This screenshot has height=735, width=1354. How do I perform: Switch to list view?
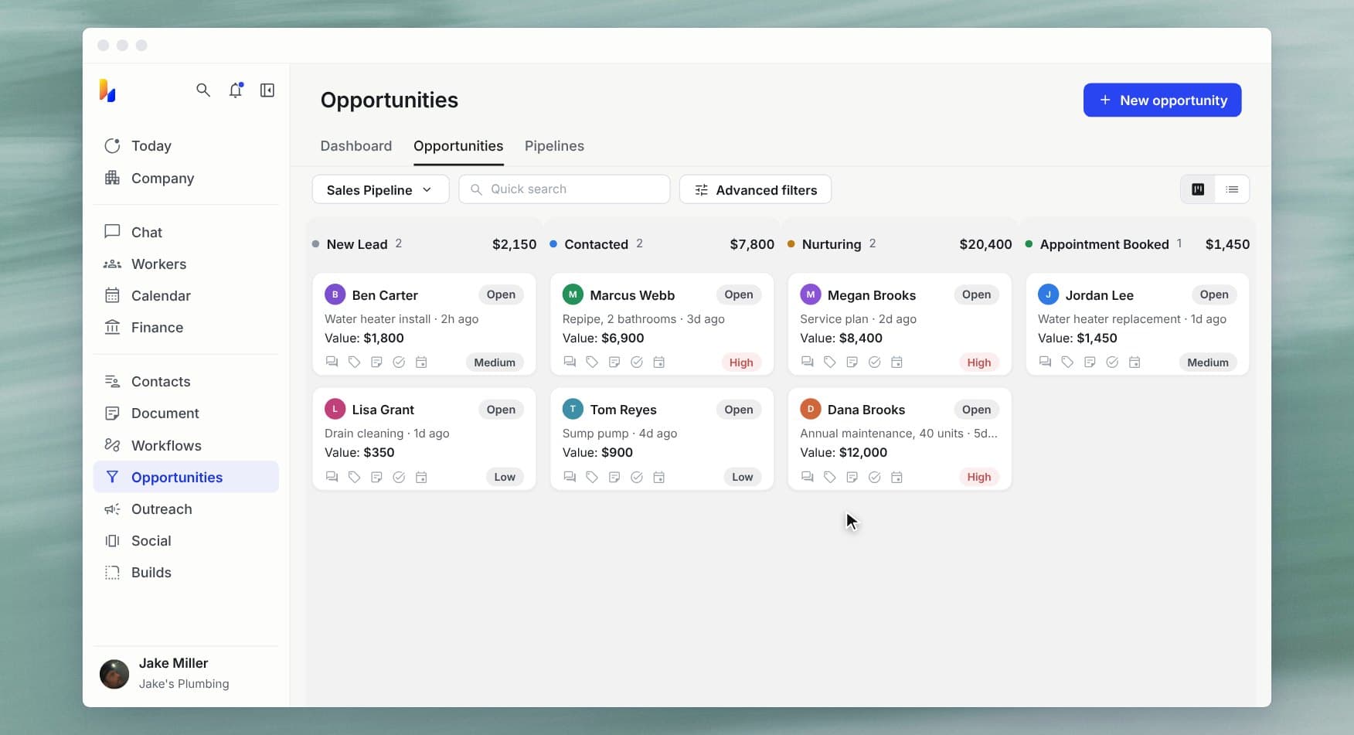point(1232,189)
